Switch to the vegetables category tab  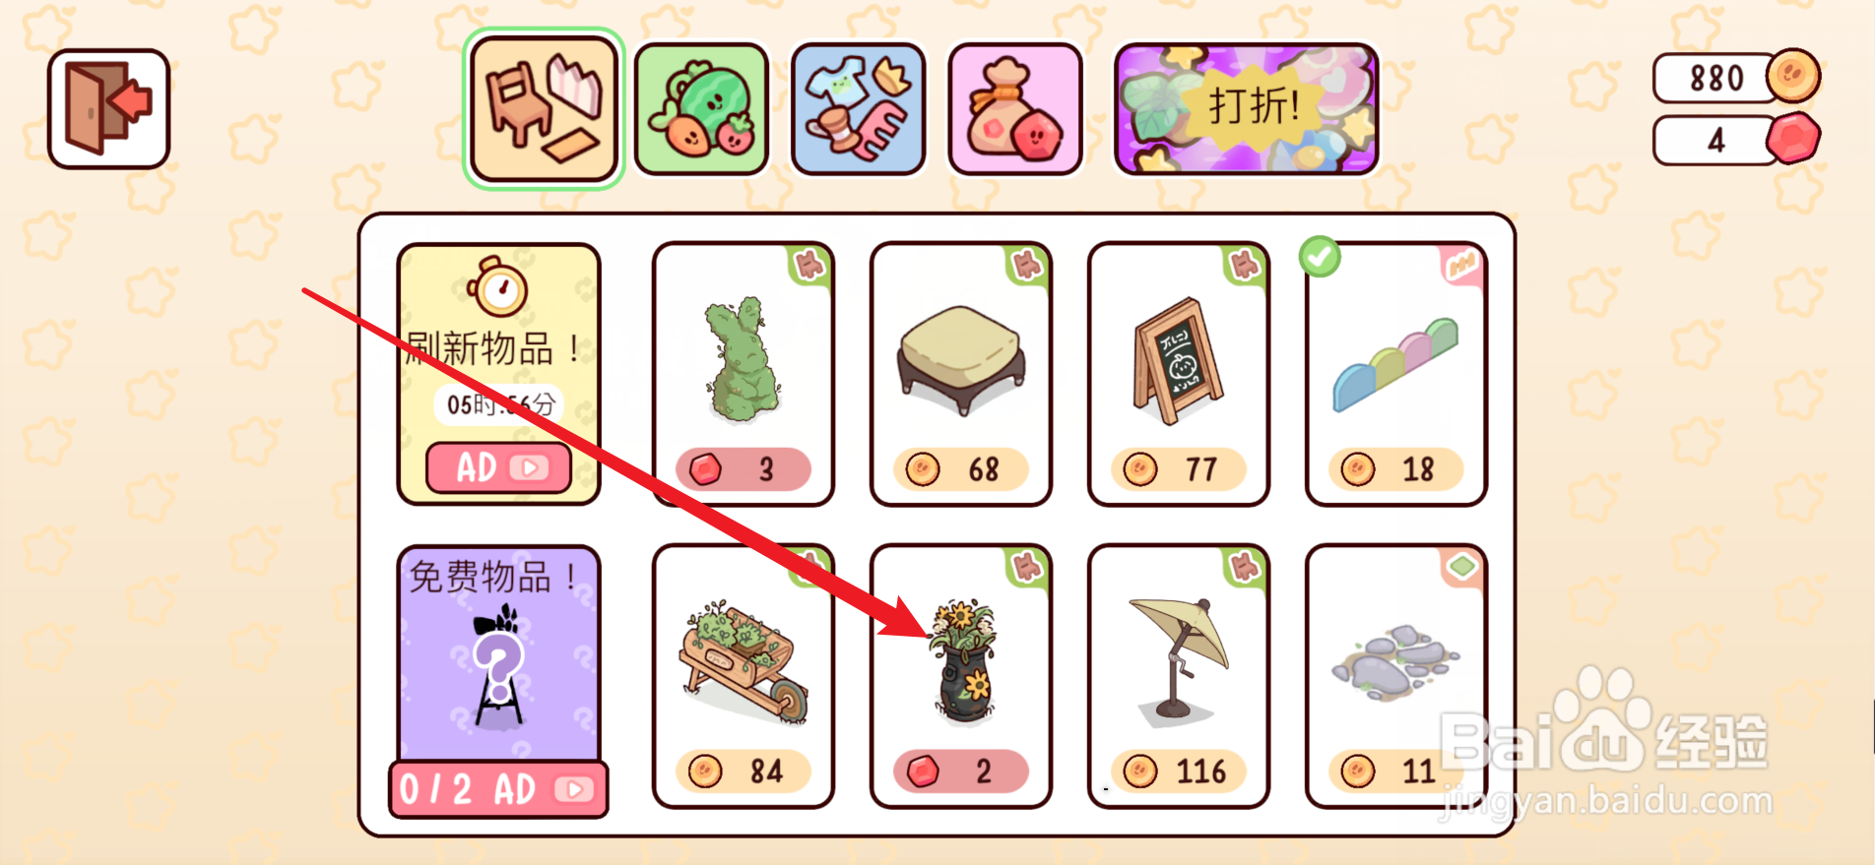coord(701,108)
